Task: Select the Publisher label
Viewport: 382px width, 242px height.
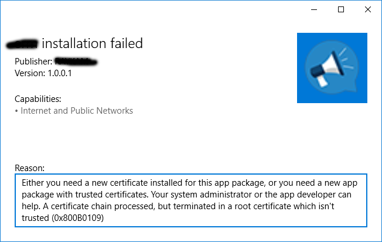Action: click(x=33, y=61)
